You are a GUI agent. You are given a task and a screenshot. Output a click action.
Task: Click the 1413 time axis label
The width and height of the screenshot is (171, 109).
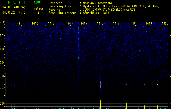tap(51, 23)
